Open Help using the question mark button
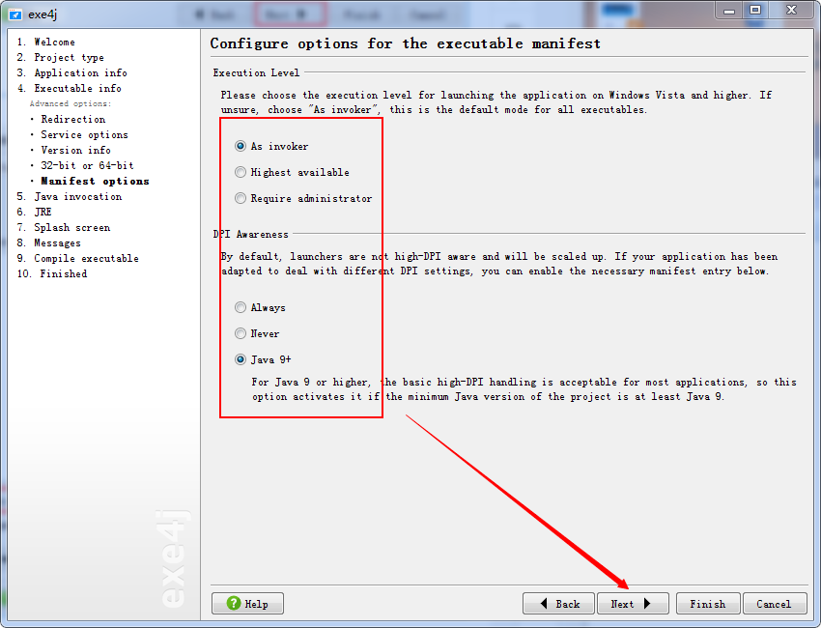The width and height of the screenshot is (821, 628). click(246, 603)
